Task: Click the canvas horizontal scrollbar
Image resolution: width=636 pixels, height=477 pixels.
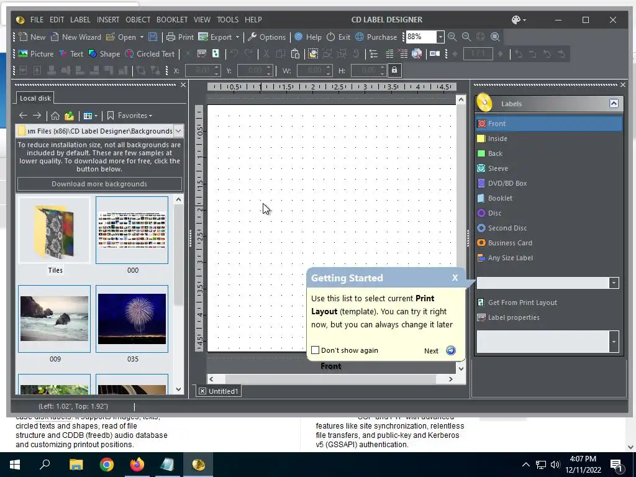Action: (330, 379)
